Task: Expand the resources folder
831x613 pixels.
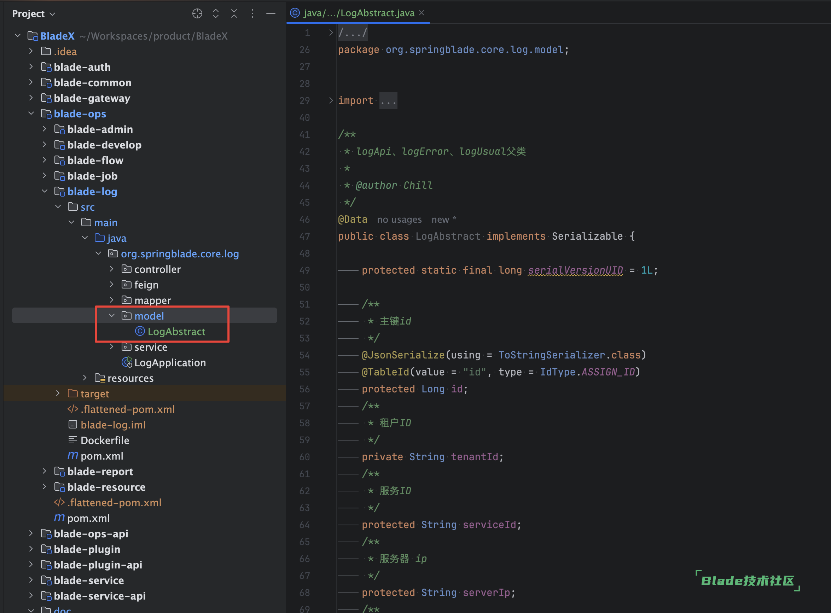Action: (85, 378)
